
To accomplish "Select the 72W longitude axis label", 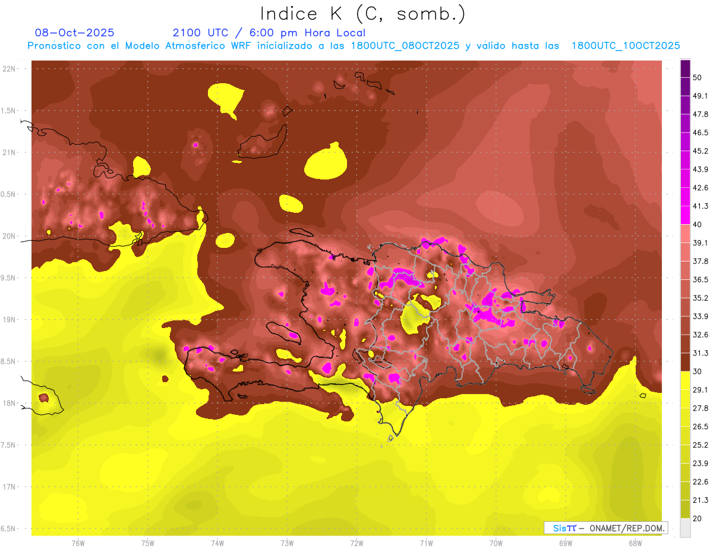I will [356, 543].
